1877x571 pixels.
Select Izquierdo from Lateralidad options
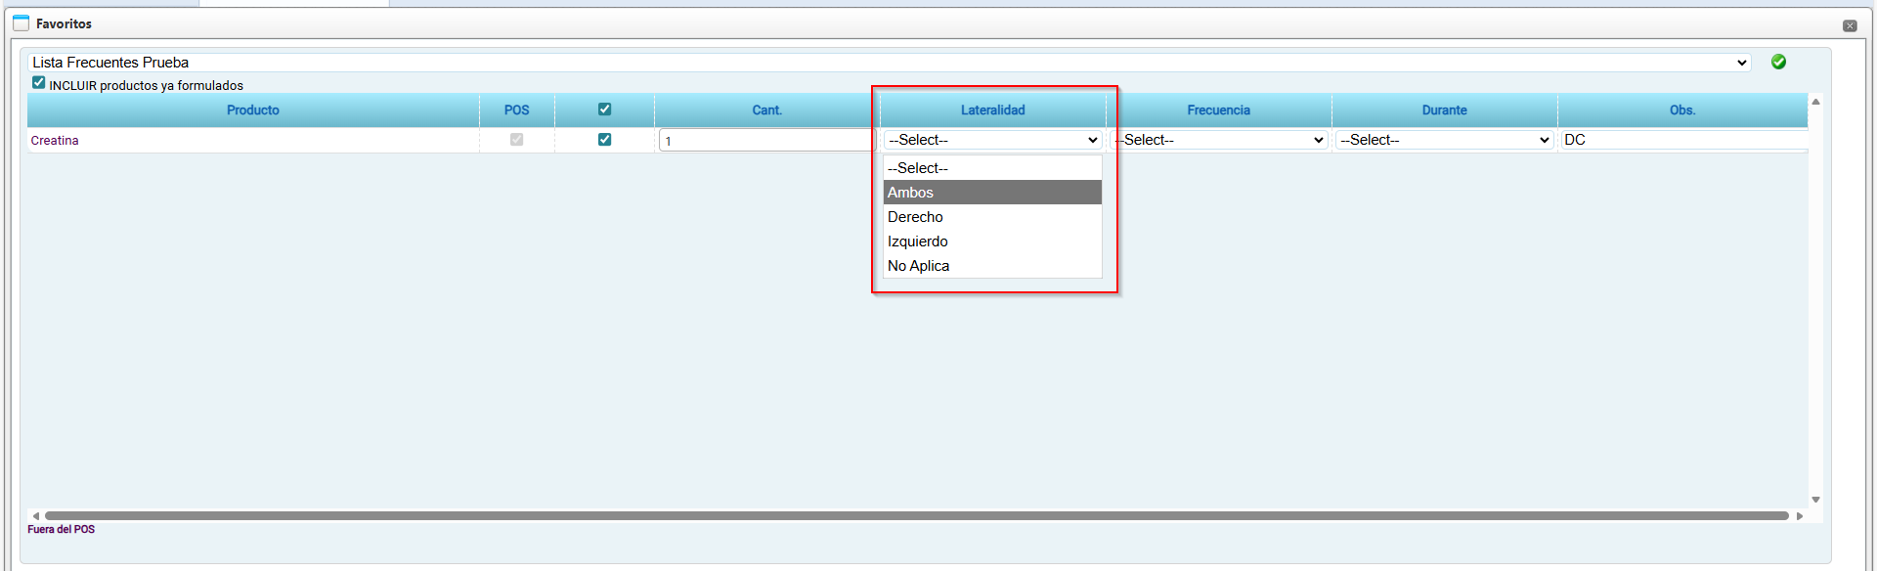(992, 242)
